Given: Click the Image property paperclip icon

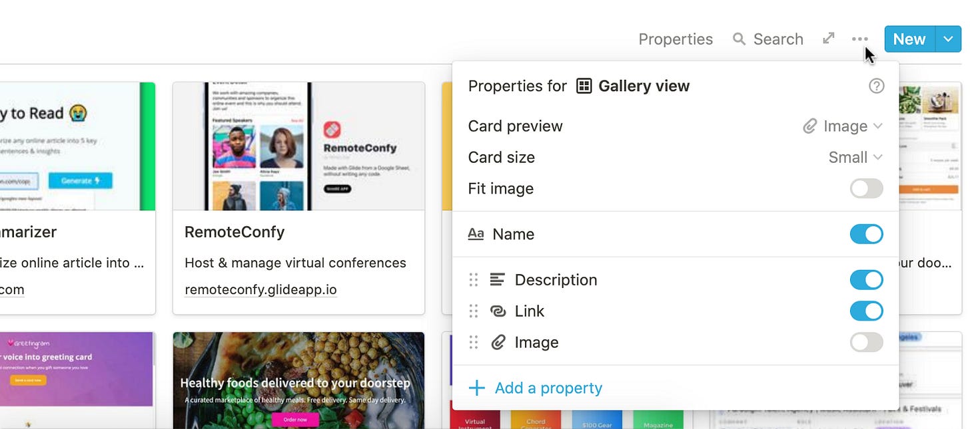Looking at the screenshot, I should point(498,343).
